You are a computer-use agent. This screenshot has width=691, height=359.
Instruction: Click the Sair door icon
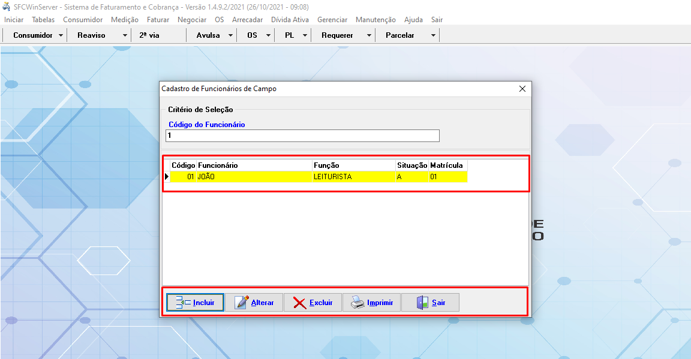(423, 303)
